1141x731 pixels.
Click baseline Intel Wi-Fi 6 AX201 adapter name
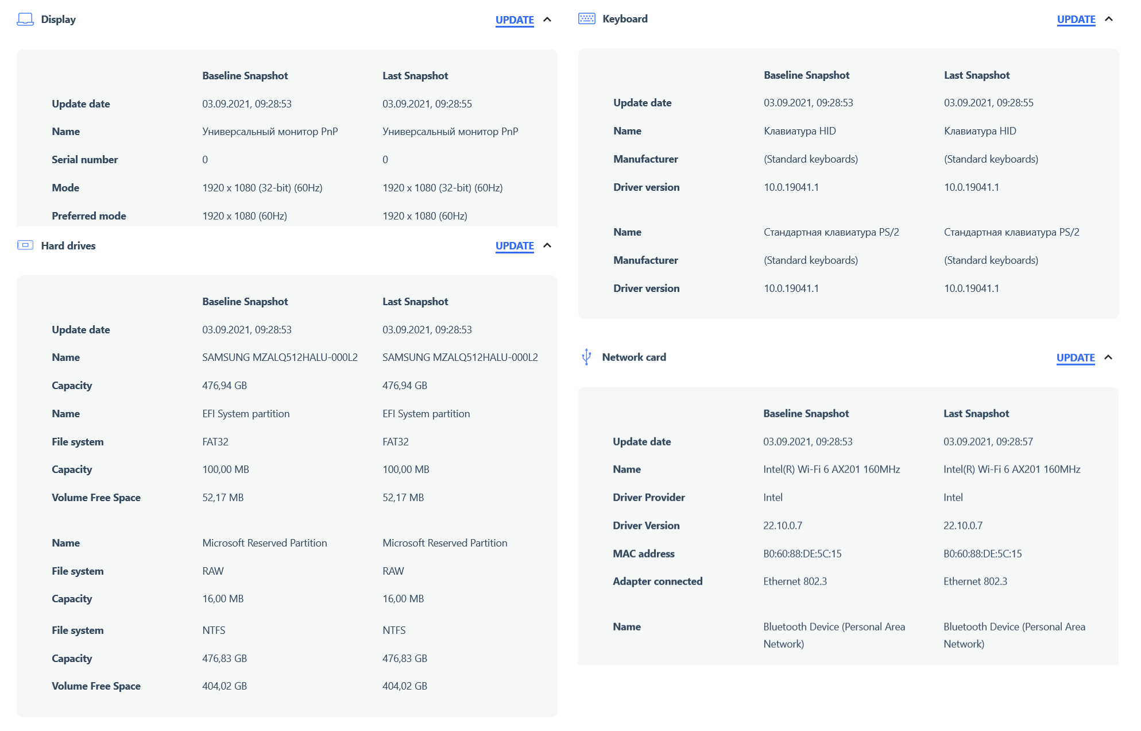[831, 470]
